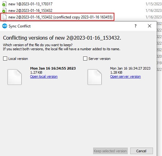Click synced file icon of new 2

pyautogui.click(x=4, y=10)
